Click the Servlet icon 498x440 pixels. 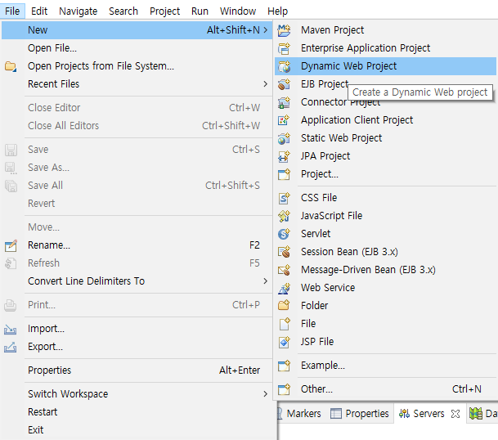[x=284, y=234]
